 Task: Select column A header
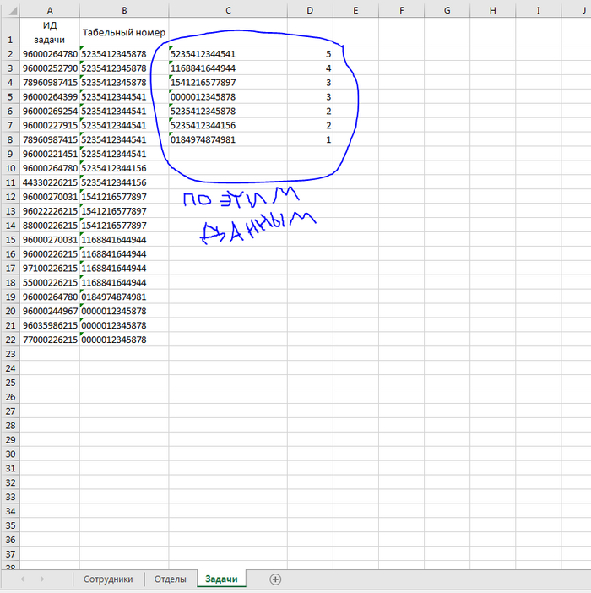(x=50, y=11)
